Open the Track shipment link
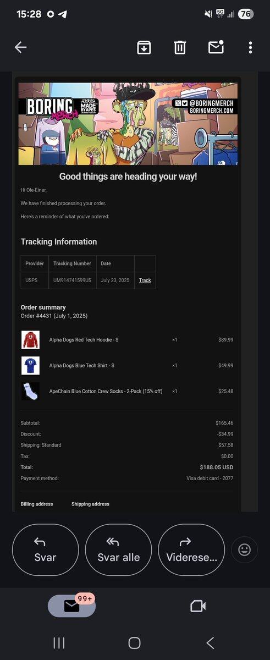Image resolution: width=270 pixels, height=660 pixels. click(x=145, y=280)
